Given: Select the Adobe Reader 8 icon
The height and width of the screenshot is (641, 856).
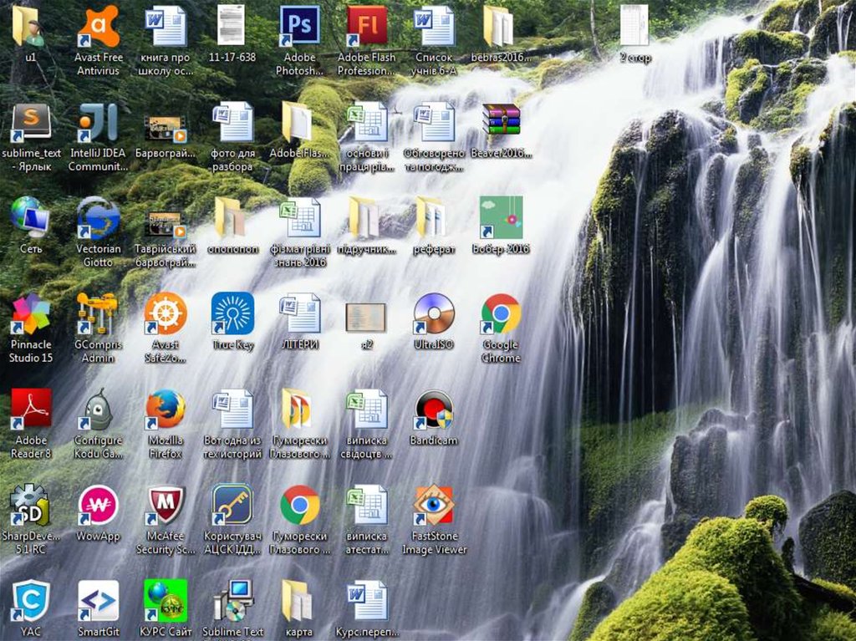Looking at the screenshot, I should click(x=31, y=410).
